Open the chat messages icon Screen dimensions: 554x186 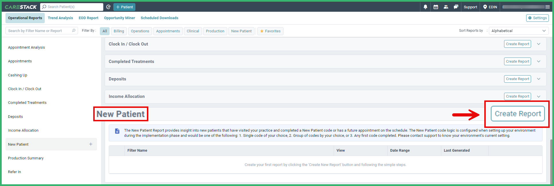(x=456, y=7)
